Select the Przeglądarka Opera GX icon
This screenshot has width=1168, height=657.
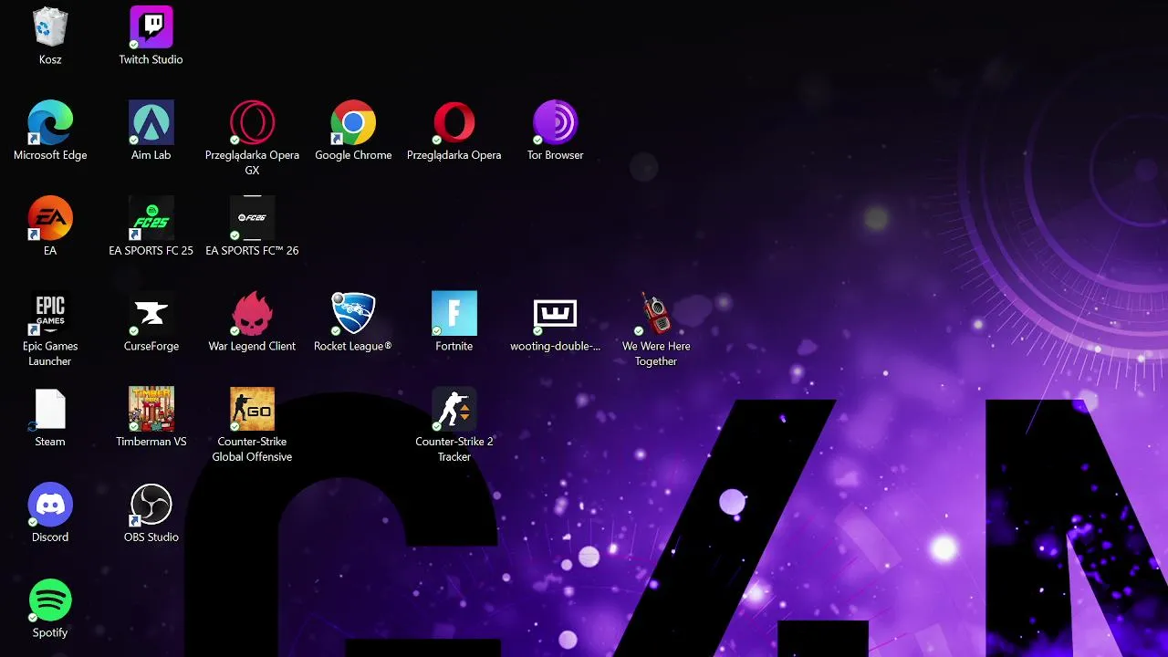252,122
